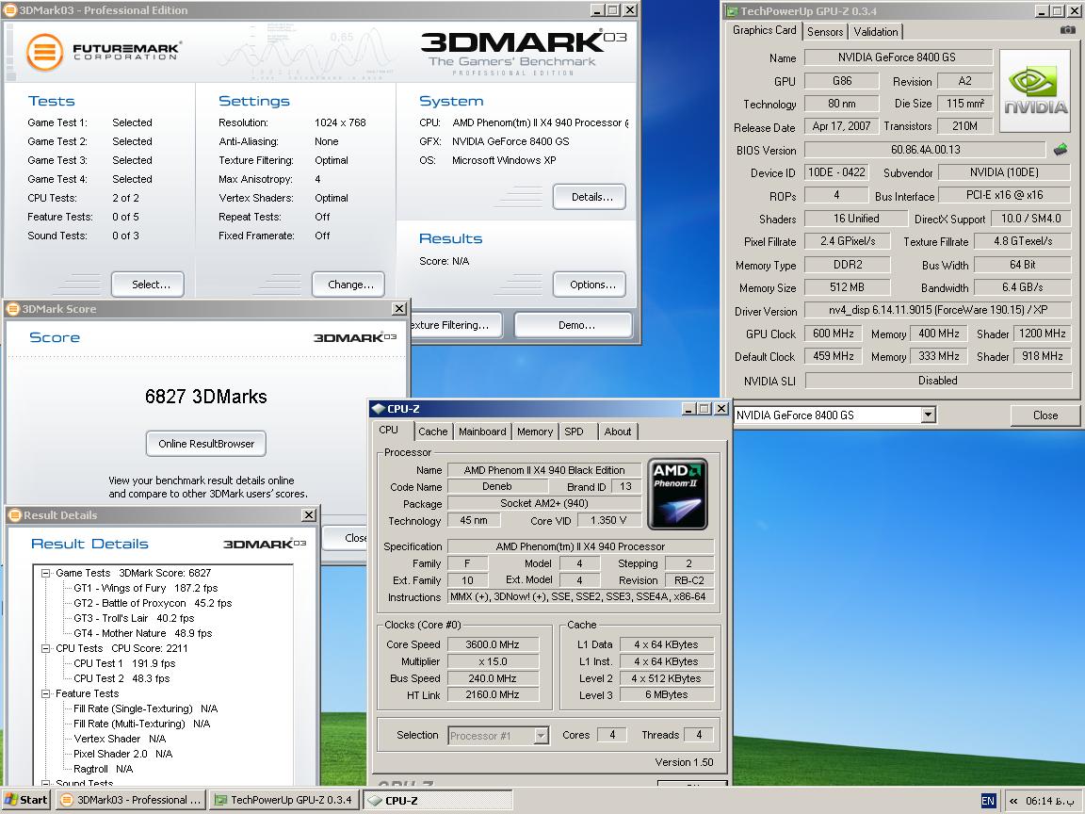
Task: Click the Online ResultBrowser button
Action: tap(206, 444)
